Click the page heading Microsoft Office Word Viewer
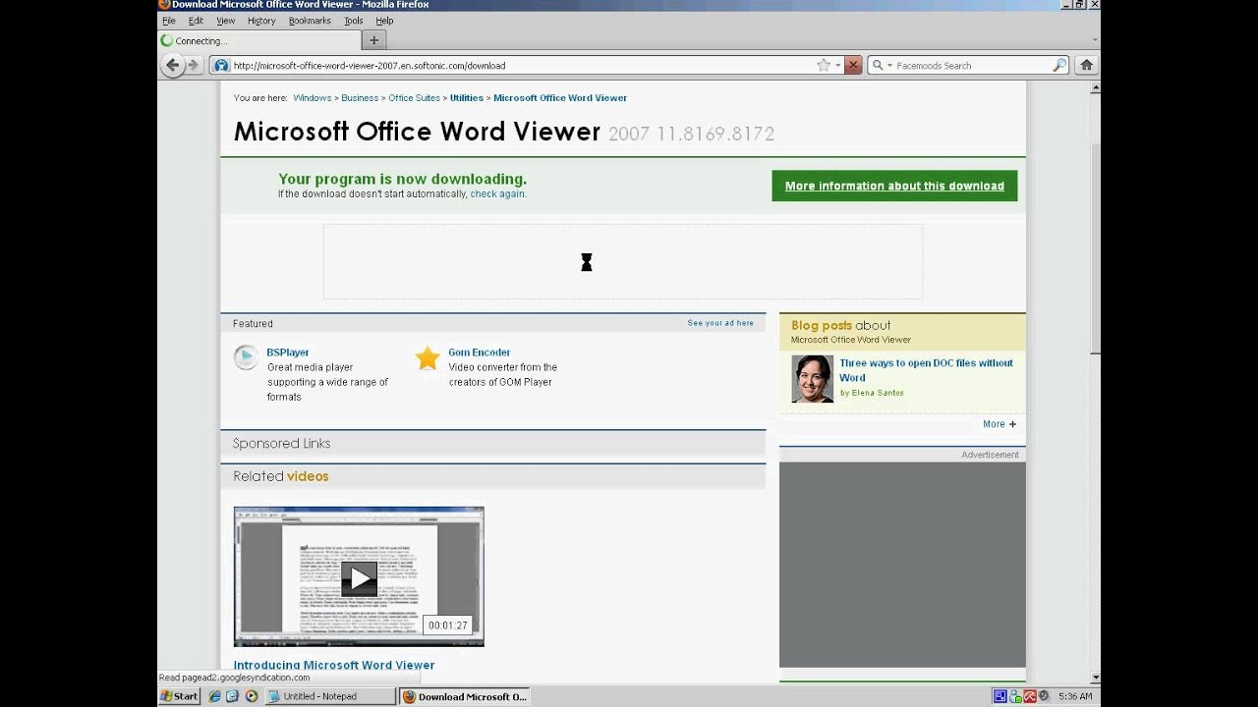Screen dimensions: 1258x707 417,132
